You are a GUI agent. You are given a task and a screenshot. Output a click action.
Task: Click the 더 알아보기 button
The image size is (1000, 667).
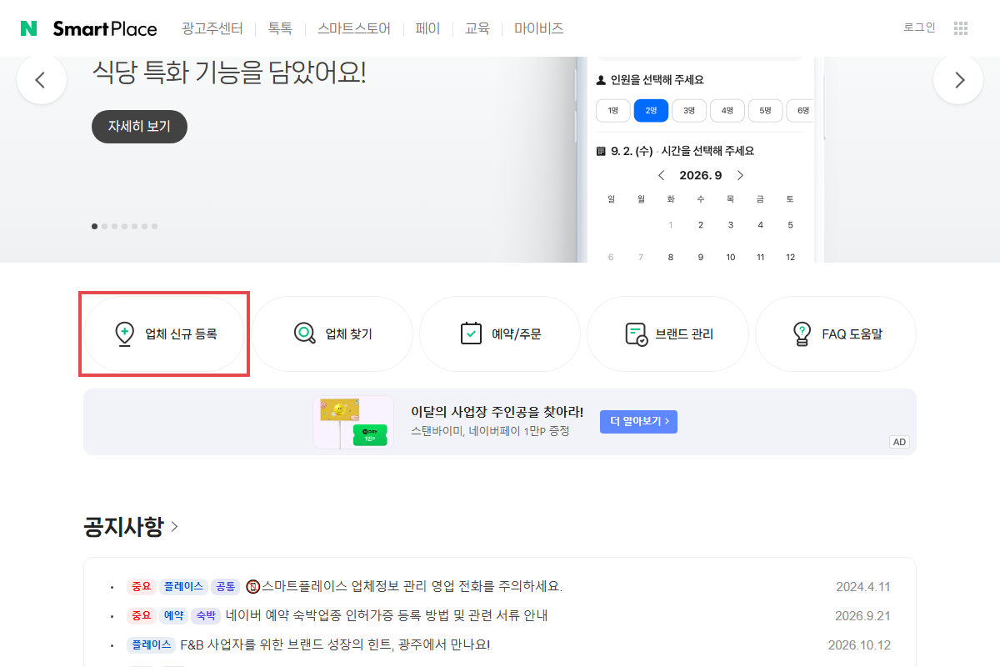point(638,421)
